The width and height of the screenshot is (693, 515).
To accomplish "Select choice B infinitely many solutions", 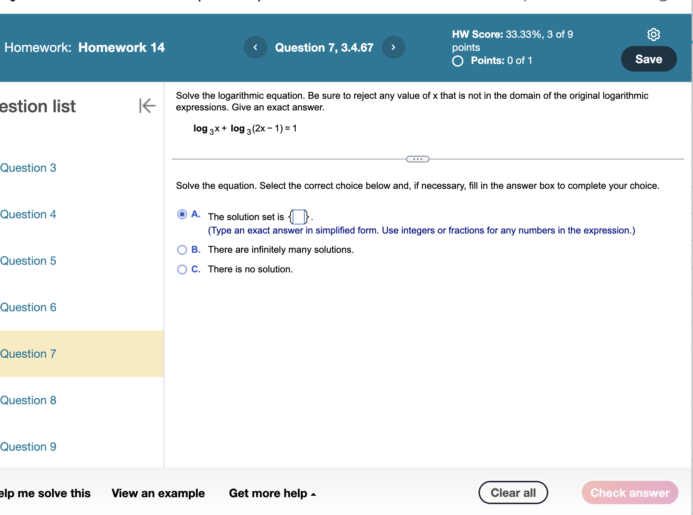I will point(182,250).
